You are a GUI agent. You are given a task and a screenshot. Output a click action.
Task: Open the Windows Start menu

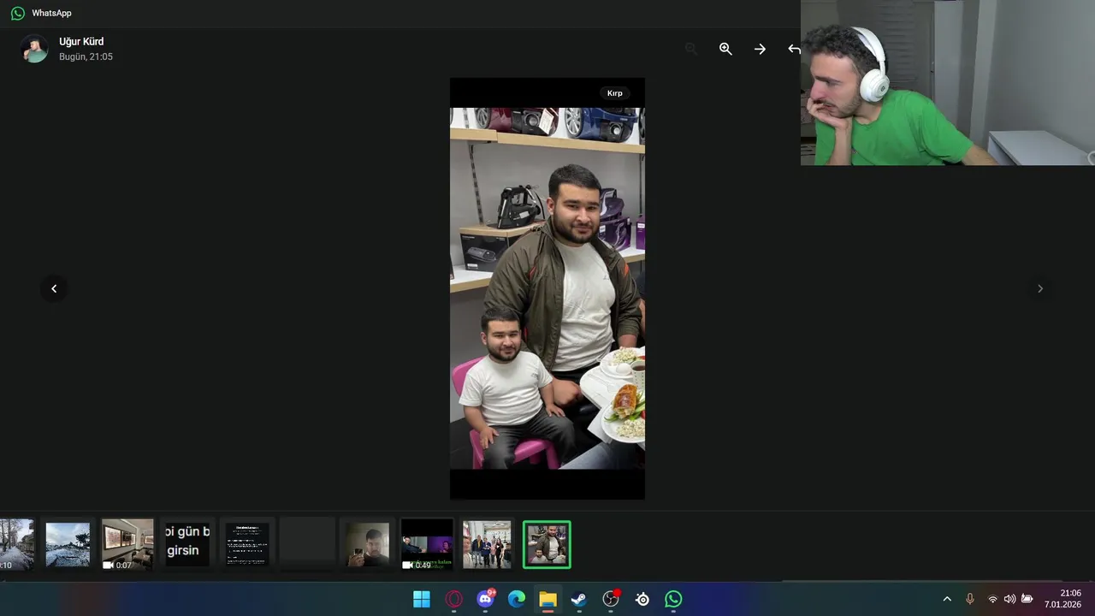[422, 599]
